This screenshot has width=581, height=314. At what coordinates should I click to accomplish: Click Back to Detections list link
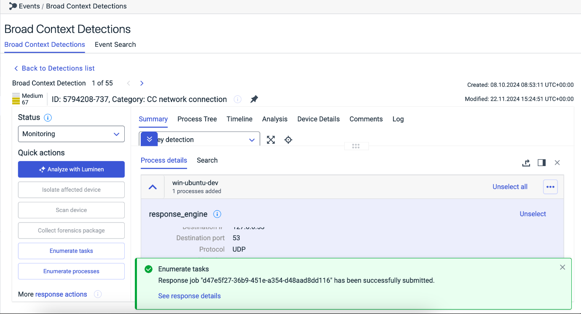coord(54,68)
